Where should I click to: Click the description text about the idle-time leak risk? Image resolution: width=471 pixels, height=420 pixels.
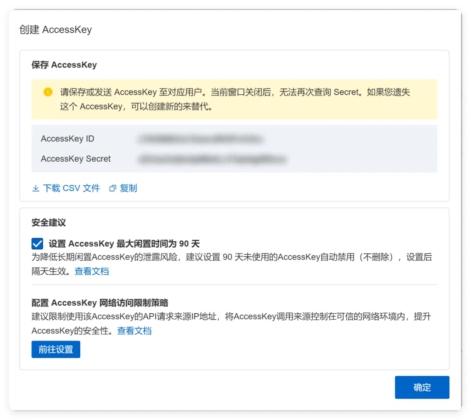tap(232, 264)
